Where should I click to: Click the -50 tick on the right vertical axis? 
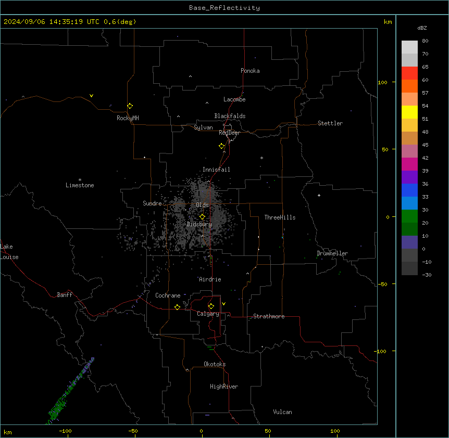pos(383,284)
